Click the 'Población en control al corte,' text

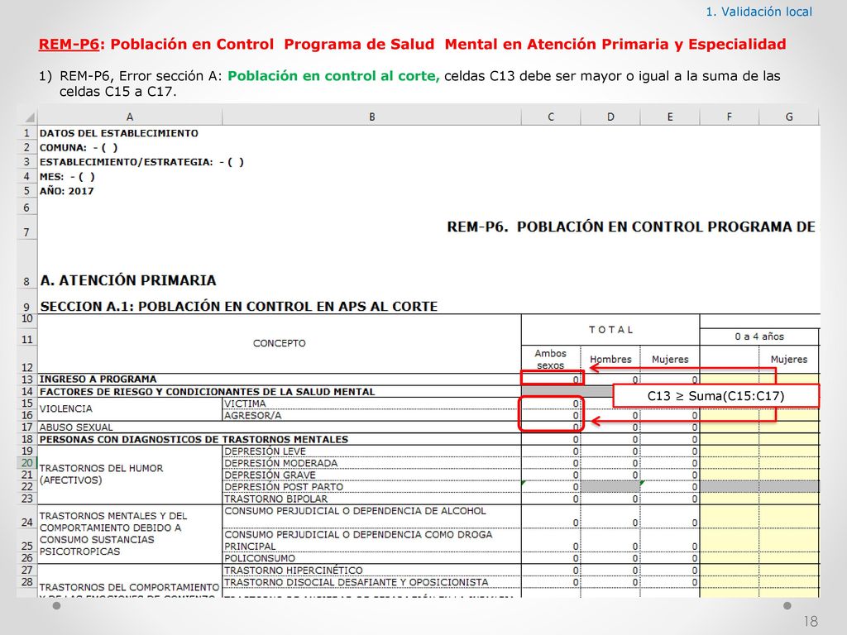(333, 76)
